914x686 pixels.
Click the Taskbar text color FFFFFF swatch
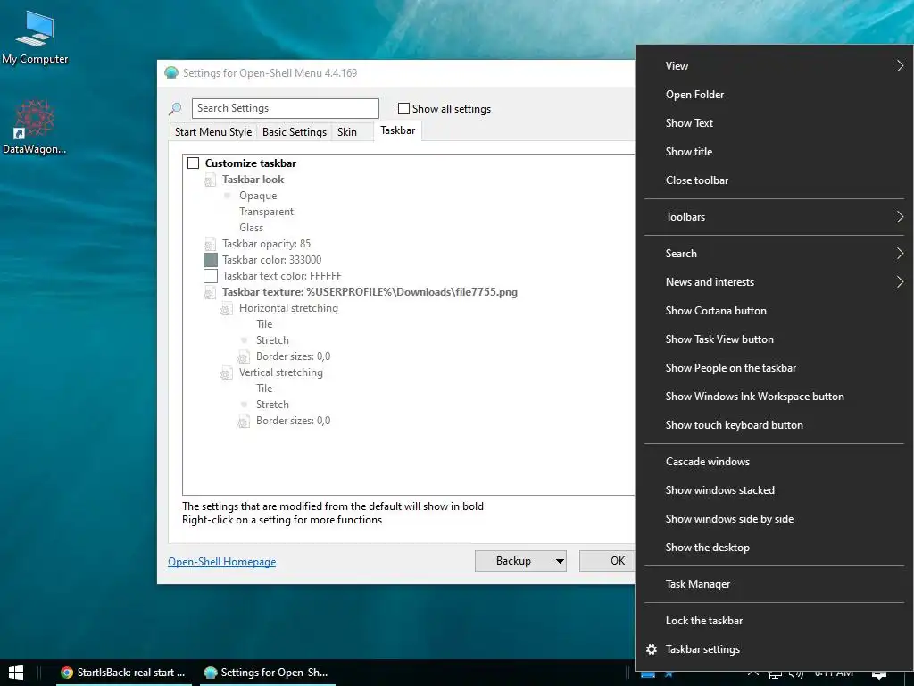coord(211,276)
